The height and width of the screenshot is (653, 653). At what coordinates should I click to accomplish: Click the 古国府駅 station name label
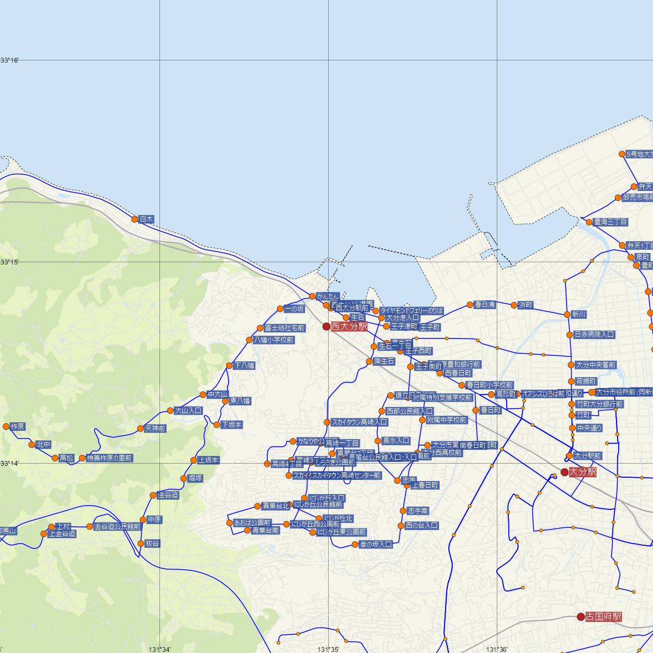point(604,617)
